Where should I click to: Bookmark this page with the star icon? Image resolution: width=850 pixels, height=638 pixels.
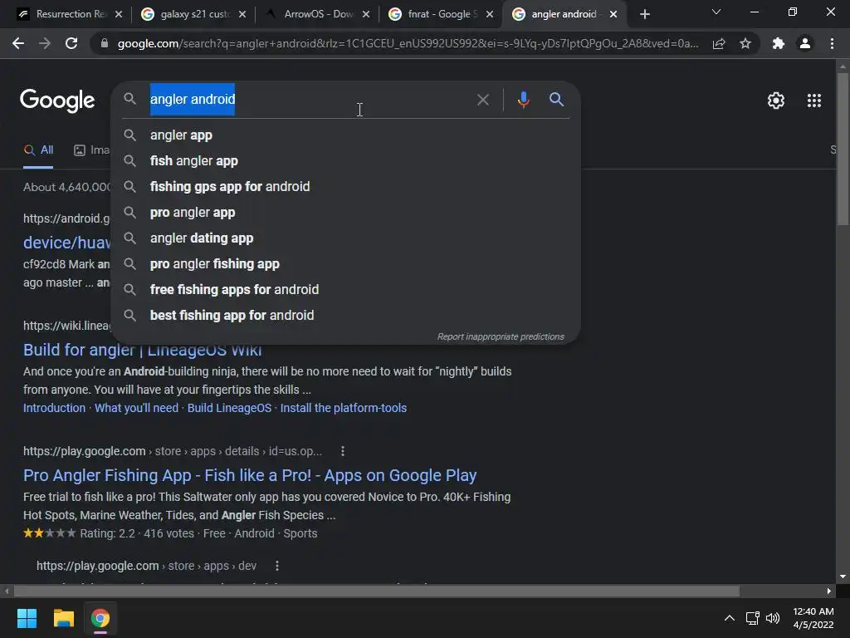point(745,43)
